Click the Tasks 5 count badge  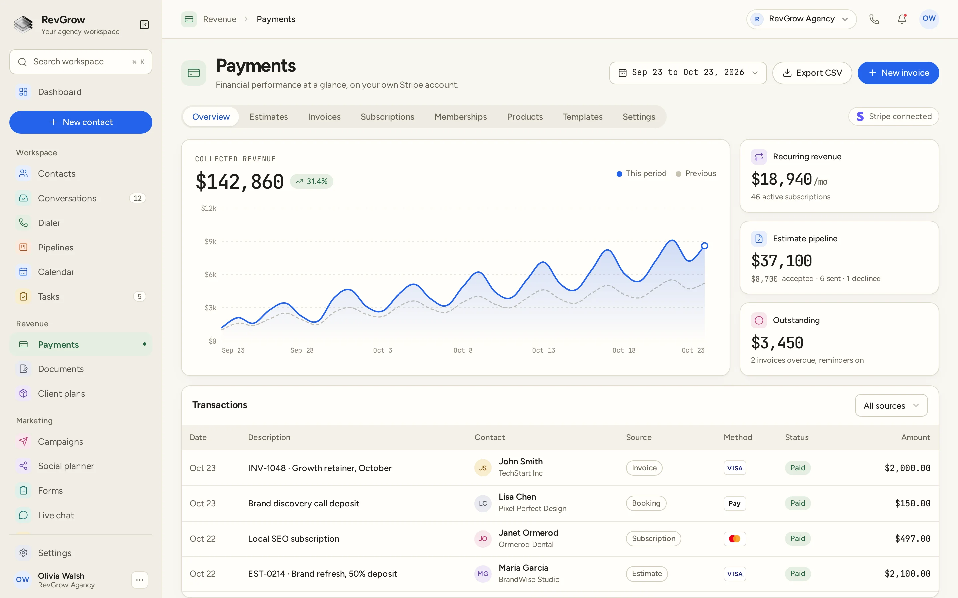click(x=139, y=297)
